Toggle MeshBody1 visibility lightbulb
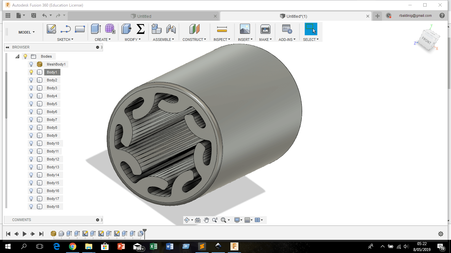Viewport: 451px width, 253px height. pyautogui.click(x=31, y=64)
